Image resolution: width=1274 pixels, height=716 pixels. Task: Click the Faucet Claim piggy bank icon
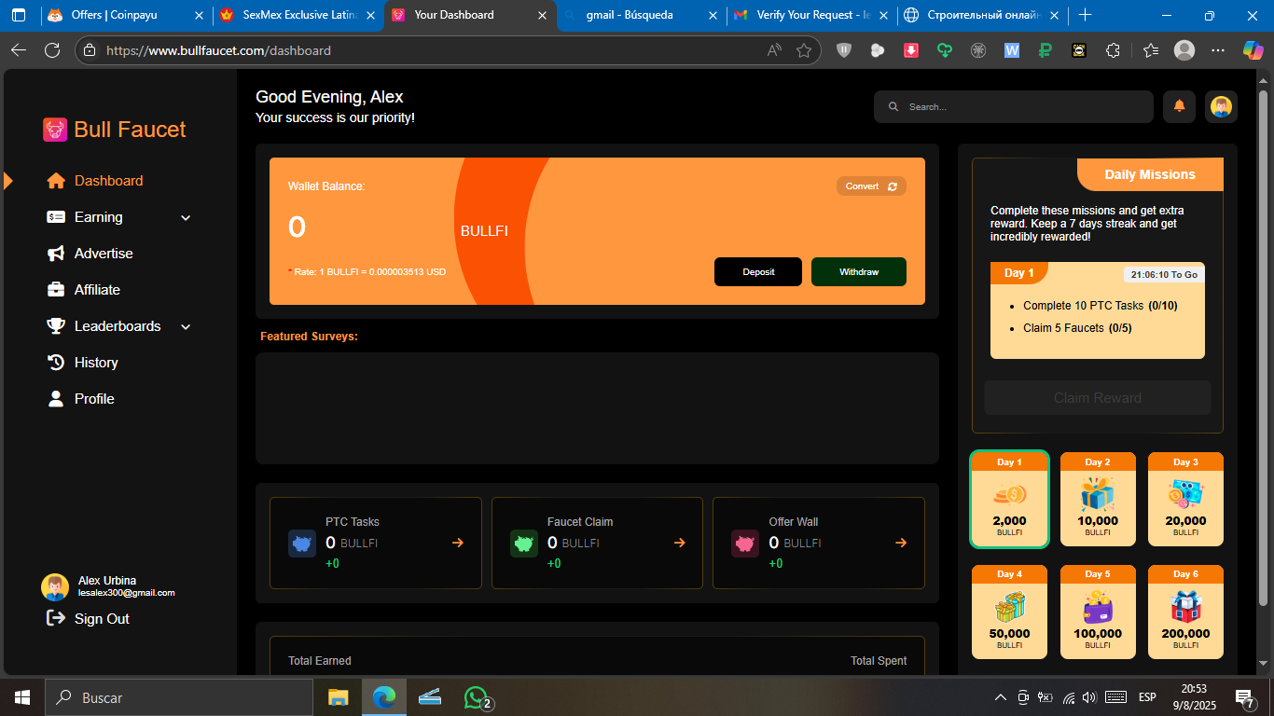(524, 544)
